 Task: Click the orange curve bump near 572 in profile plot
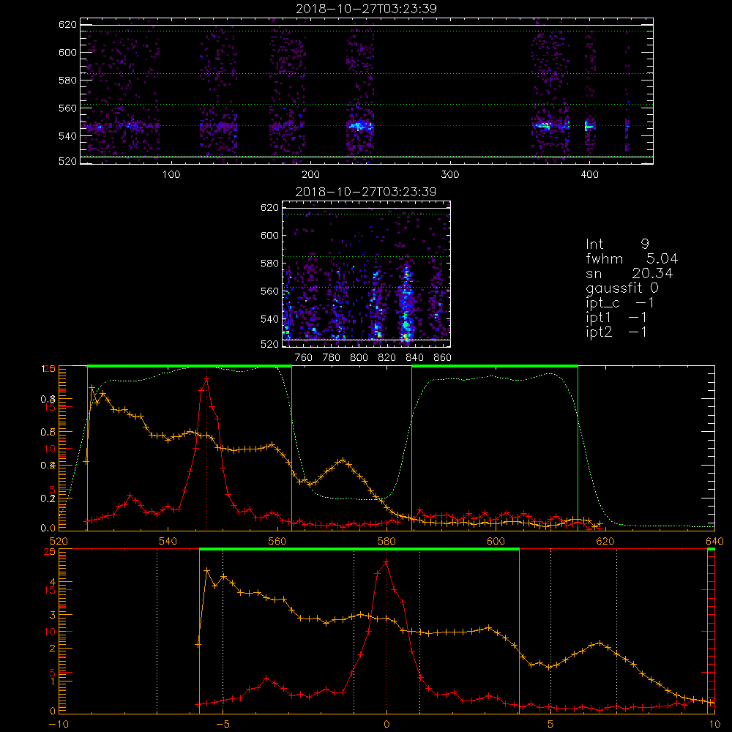click(343, 460)
